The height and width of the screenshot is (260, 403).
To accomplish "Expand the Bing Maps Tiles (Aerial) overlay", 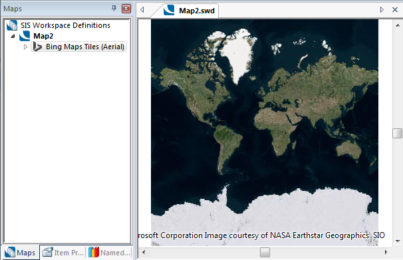I will pos(25,47).
